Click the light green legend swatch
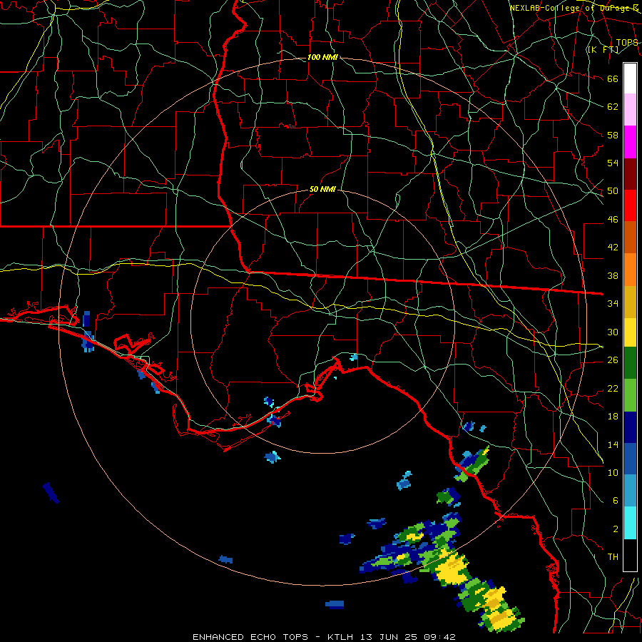642x642 pixels. [x=630, y=395]
